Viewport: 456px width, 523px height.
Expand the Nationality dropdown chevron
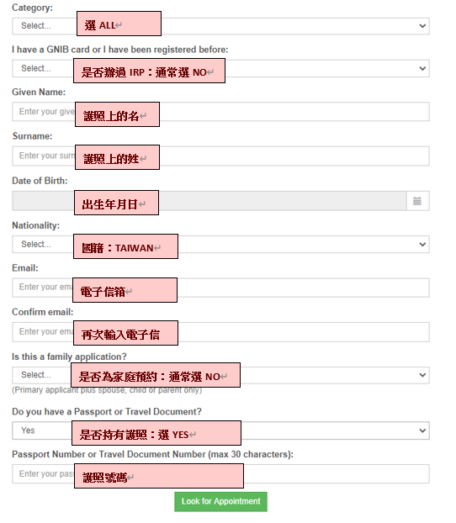click(x=422, y=245)
